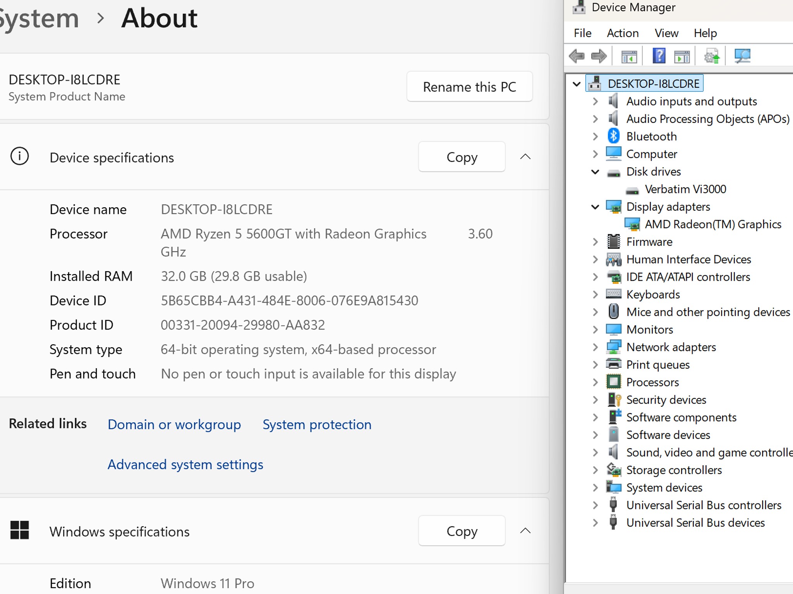
Task: Click the Show/Hide console tree toolbar icon
Action: click(629, 57)
